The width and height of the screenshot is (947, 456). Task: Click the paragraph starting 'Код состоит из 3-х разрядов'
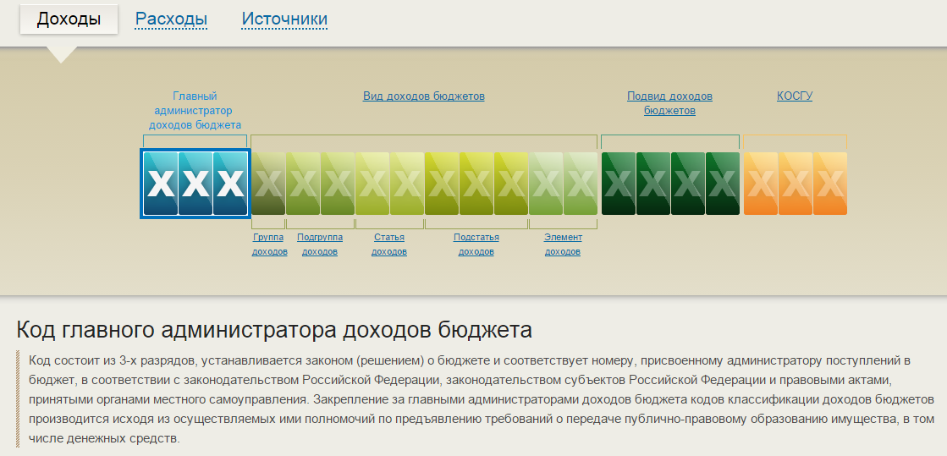(482, 400)
